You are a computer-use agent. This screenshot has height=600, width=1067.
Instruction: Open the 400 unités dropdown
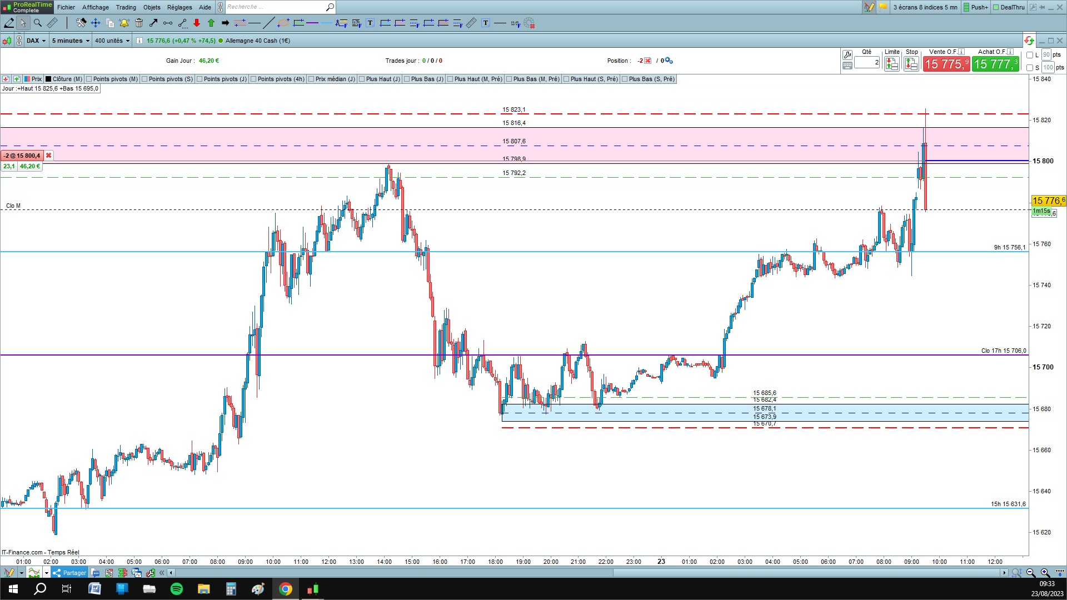tap(112, 41)
